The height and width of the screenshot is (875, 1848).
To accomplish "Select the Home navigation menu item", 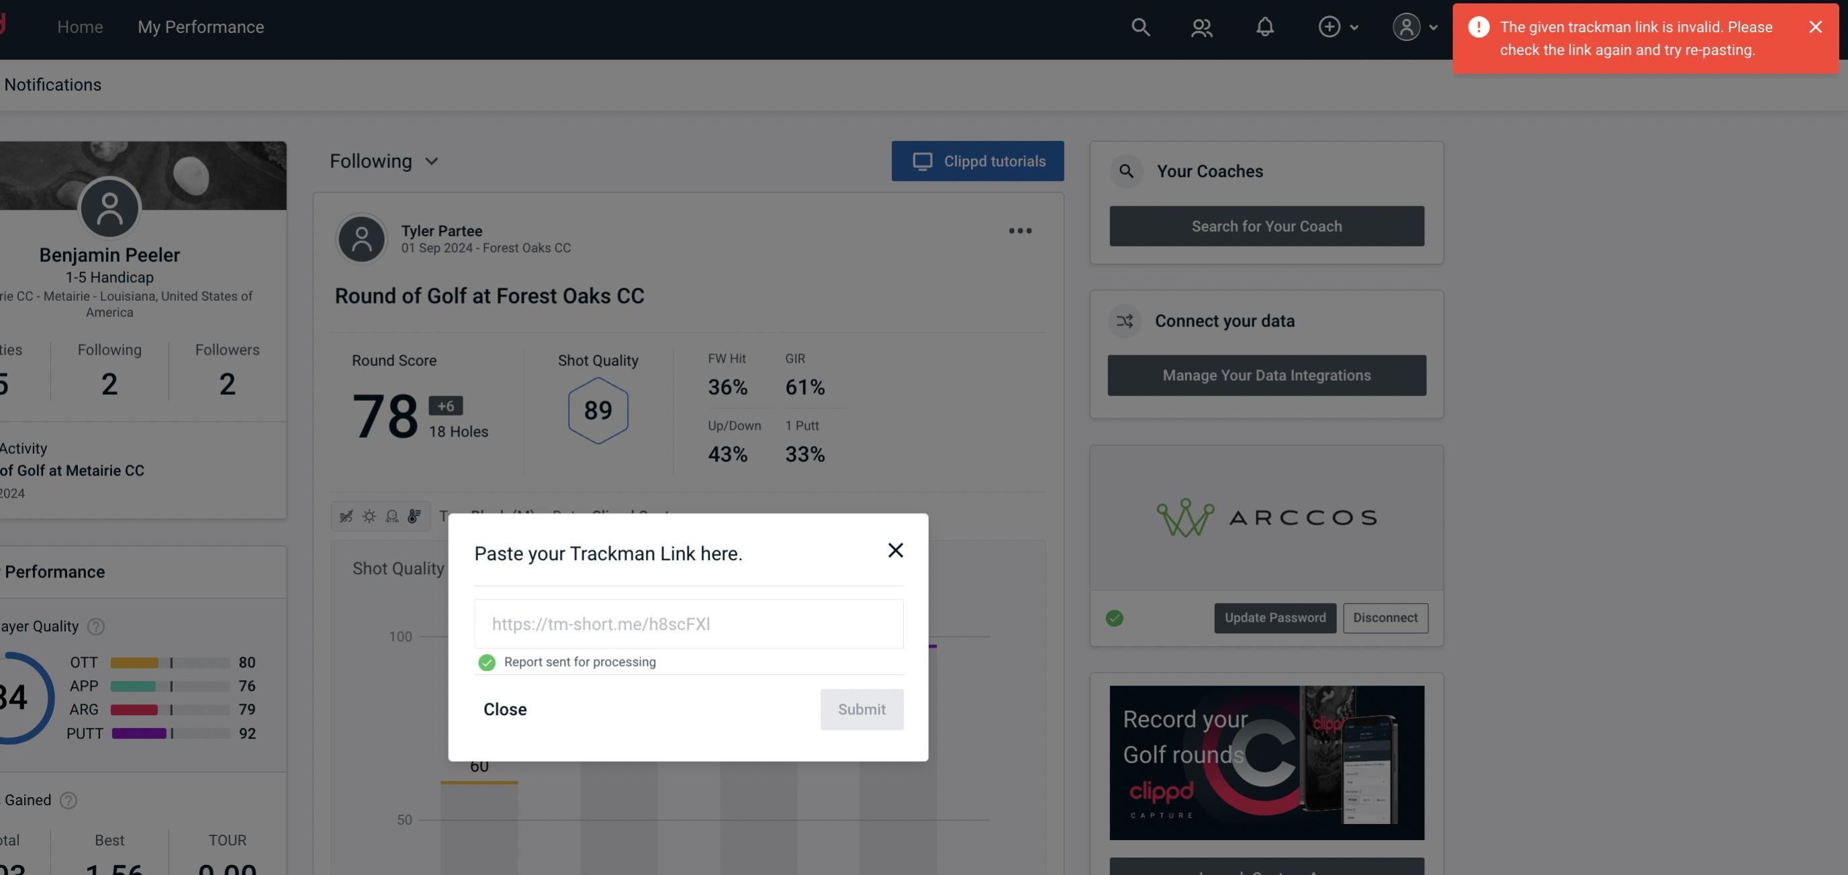I will point(80,26).
